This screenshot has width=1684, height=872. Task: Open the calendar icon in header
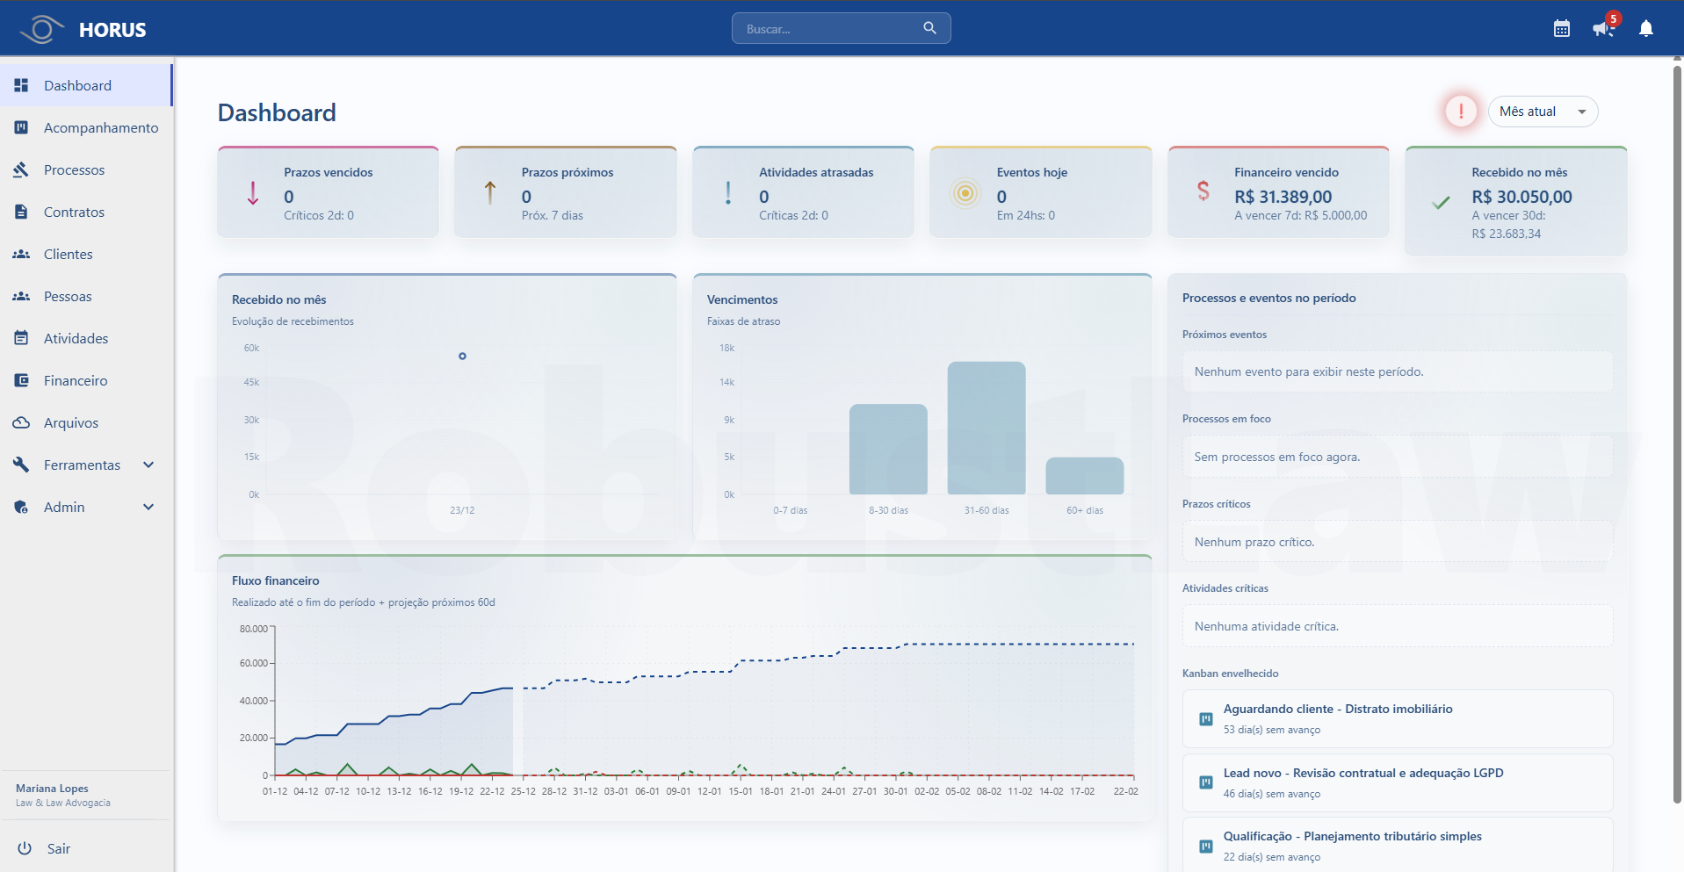point(1561,29)
